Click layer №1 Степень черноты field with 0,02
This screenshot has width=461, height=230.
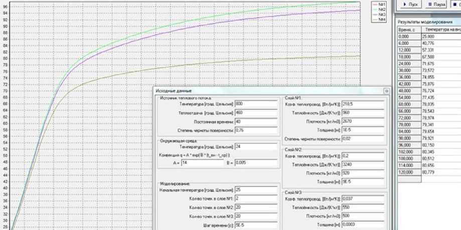363,139
